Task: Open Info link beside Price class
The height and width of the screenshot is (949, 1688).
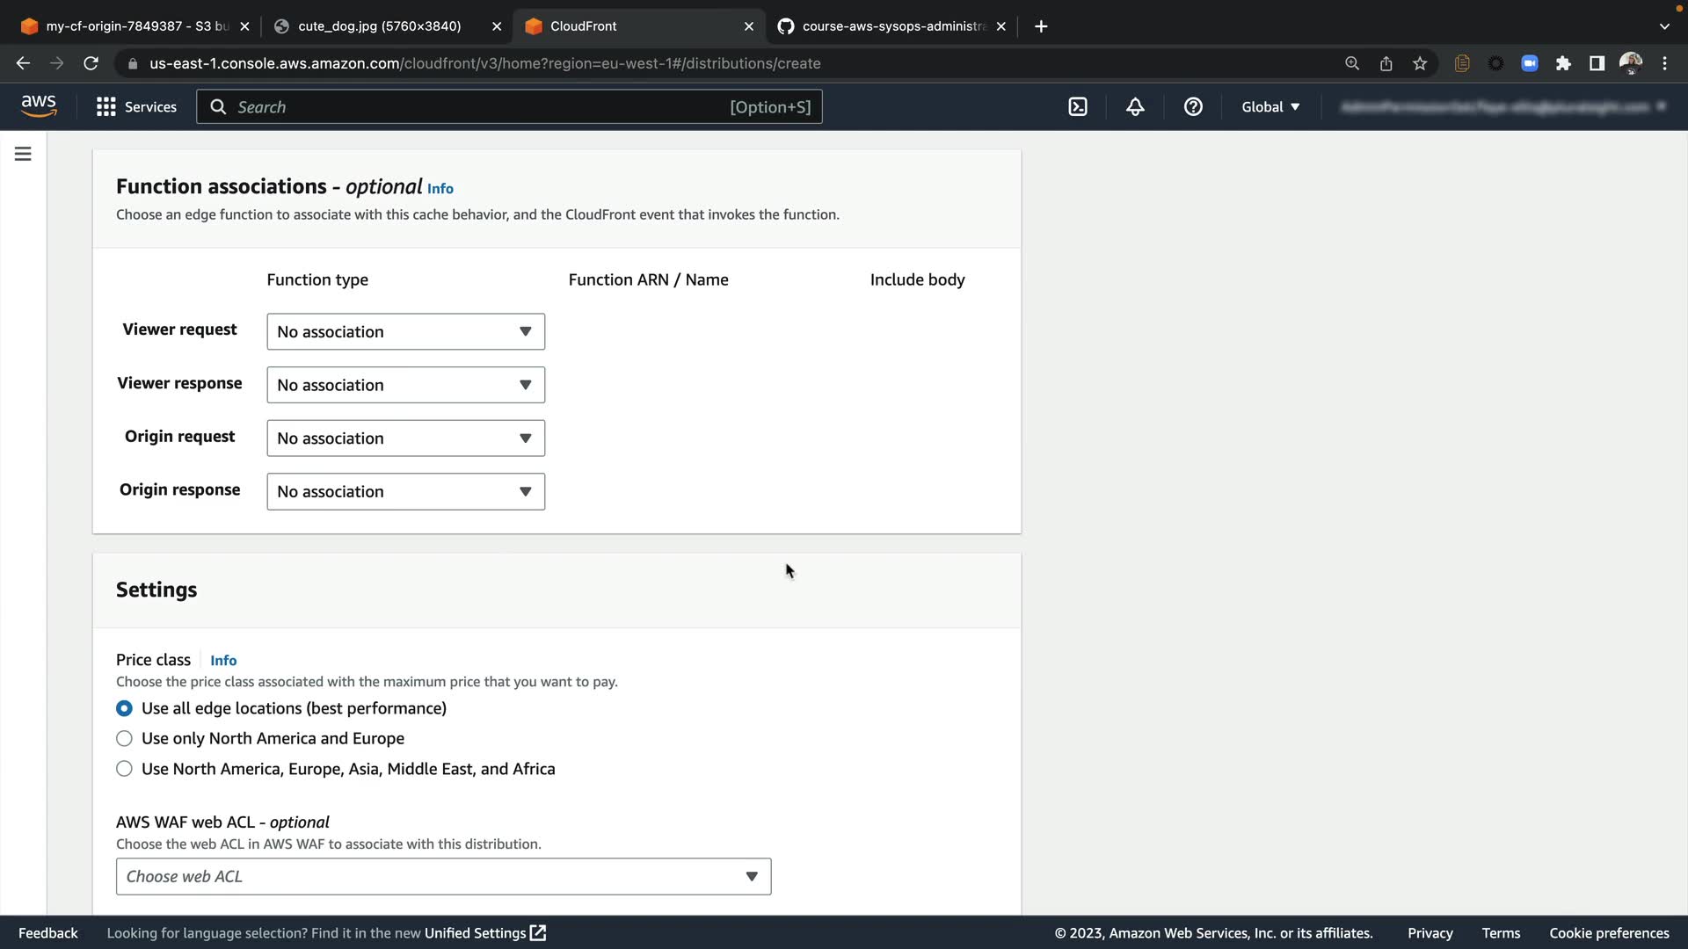Action: pyautogui.click(x=223, y=661)
